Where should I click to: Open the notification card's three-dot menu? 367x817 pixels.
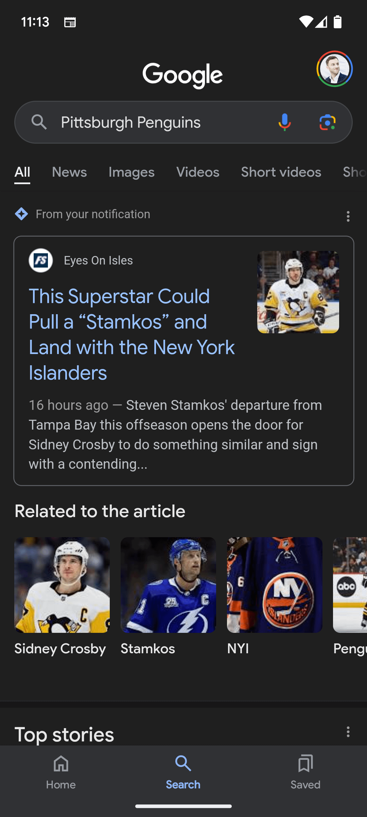click(x=348, y=216)
